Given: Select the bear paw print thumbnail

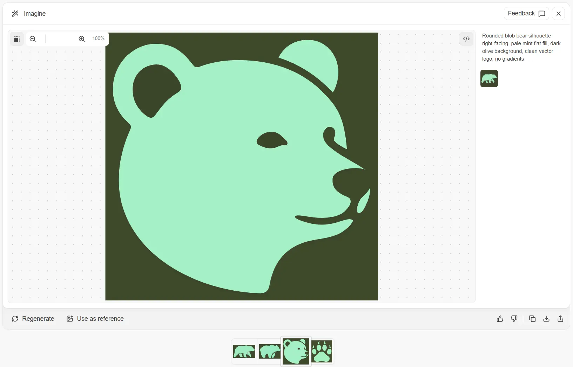Looking at the screenshot, I should 322,352.
